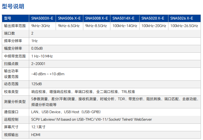Screen dimensions: 203x140
Task: Select the SNA5006 X-E column header
Action: [69, 18]
